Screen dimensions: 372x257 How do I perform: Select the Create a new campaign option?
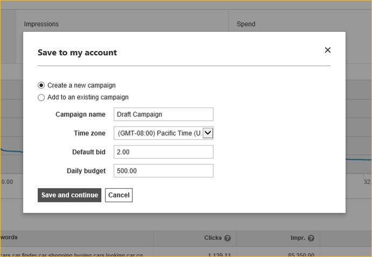(x=41, y=85)
